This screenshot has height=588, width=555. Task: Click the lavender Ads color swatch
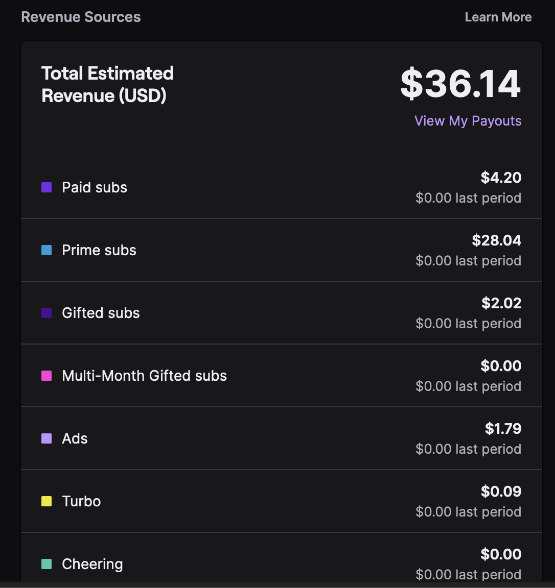pos(47,438)
